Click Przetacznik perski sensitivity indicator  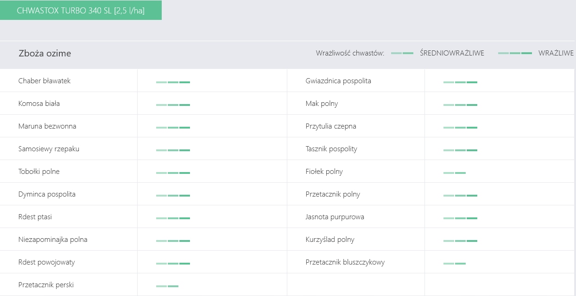tap(167, 286)
